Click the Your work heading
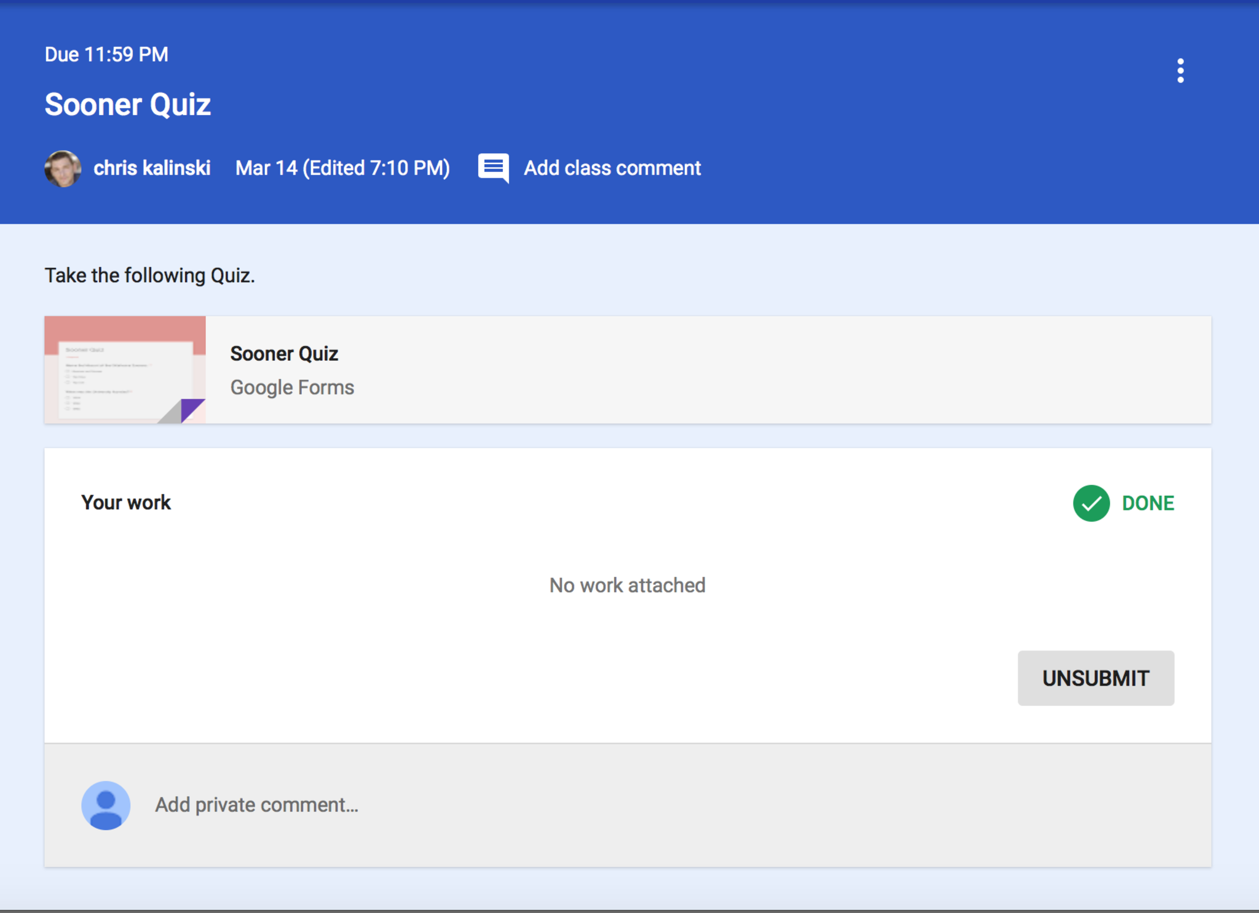 point(126,503)
